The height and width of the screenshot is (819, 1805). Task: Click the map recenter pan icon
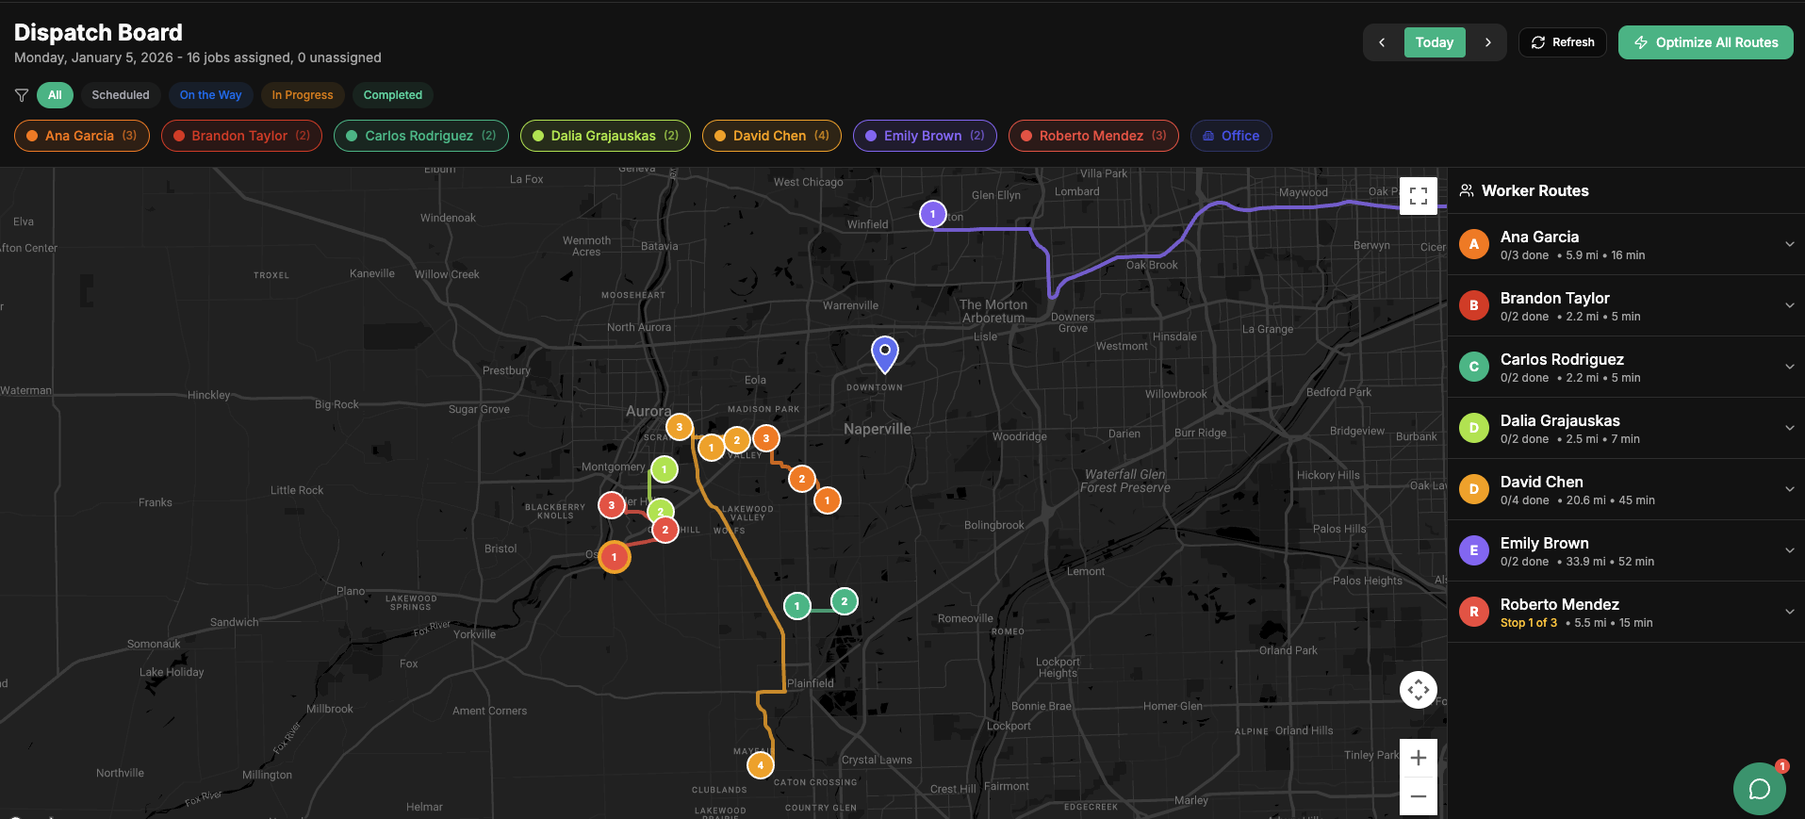[x=1418, y=690]
